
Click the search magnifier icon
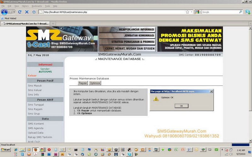[241, 12]
